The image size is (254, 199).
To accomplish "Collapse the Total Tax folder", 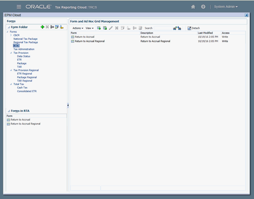I will pyautogui.click(x=11, y=84).
